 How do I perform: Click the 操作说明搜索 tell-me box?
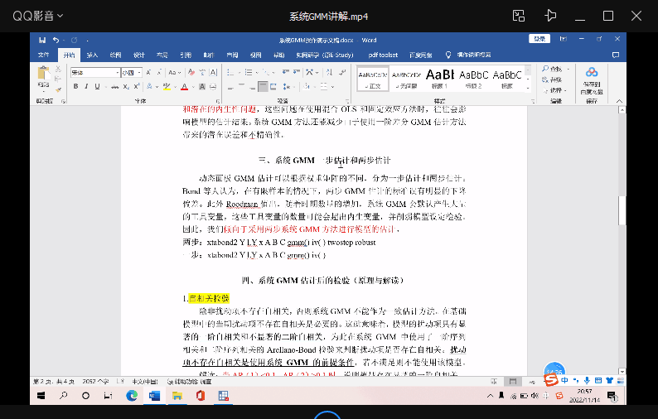click(x=469, y=55)
